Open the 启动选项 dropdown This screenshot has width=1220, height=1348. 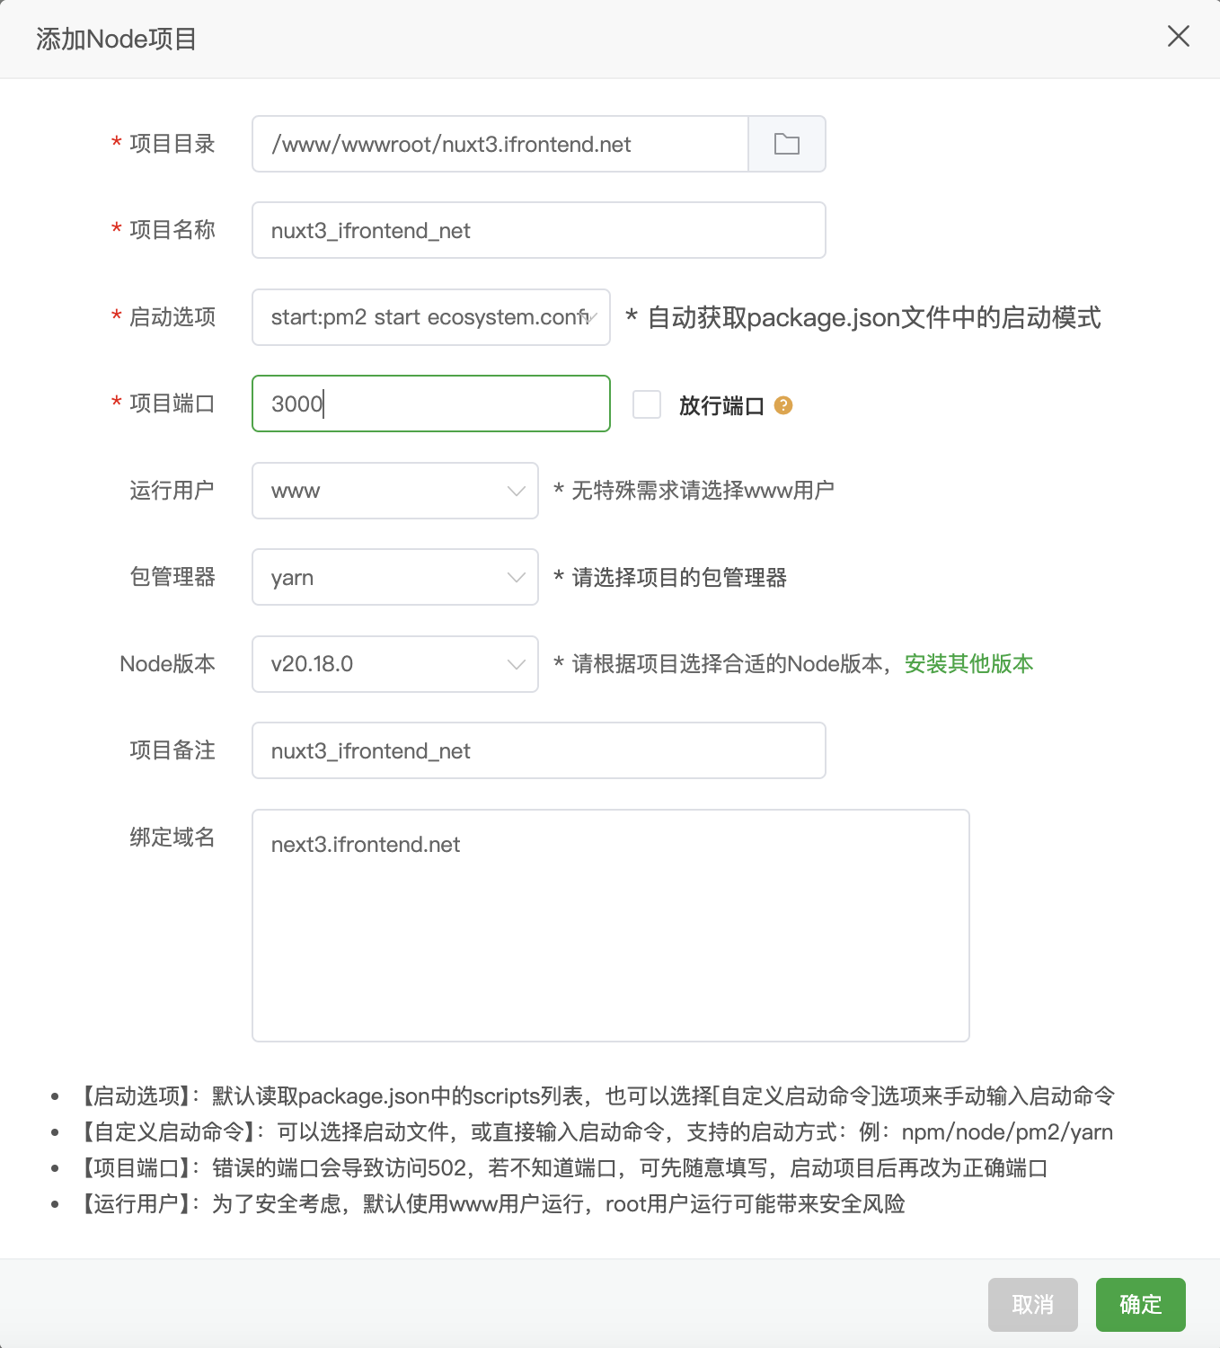431,317
